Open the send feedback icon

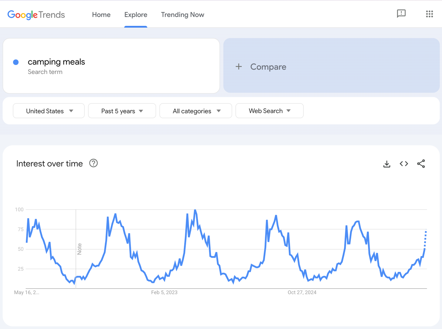click(x=401, y=14)
